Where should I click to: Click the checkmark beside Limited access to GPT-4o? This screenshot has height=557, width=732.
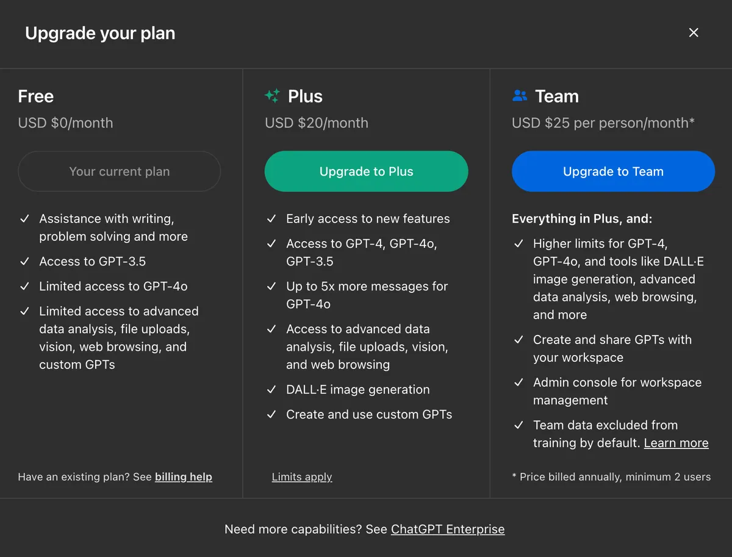coord(24,286)
